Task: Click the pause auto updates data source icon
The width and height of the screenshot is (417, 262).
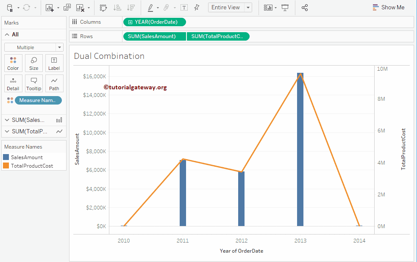Action: (x=10, y=8)
